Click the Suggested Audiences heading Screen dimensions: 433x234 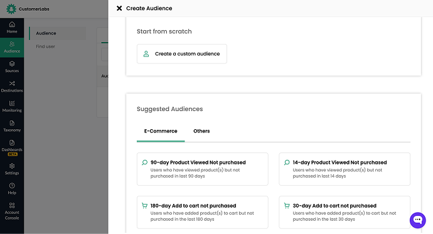click(170, 109)
